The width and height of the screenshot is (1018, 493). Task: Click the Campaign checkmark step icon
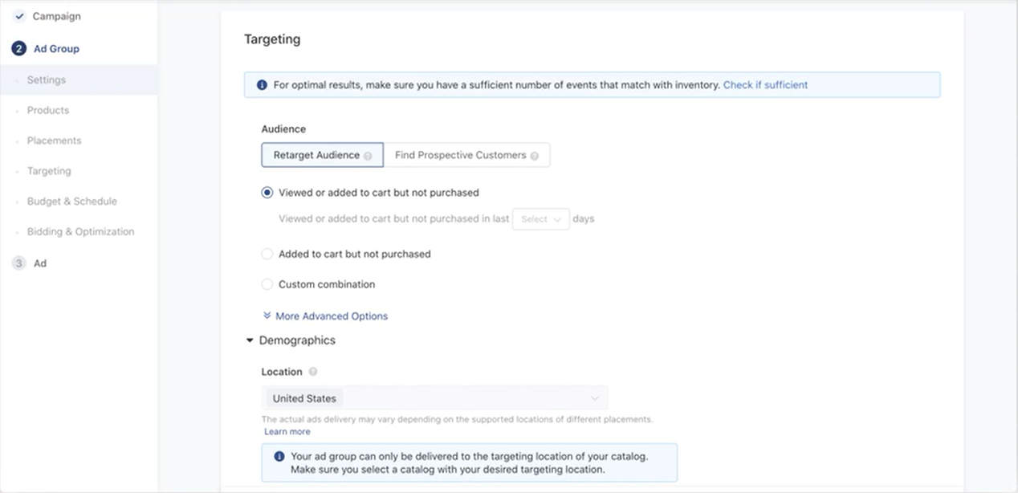click(x=20, y=15)
